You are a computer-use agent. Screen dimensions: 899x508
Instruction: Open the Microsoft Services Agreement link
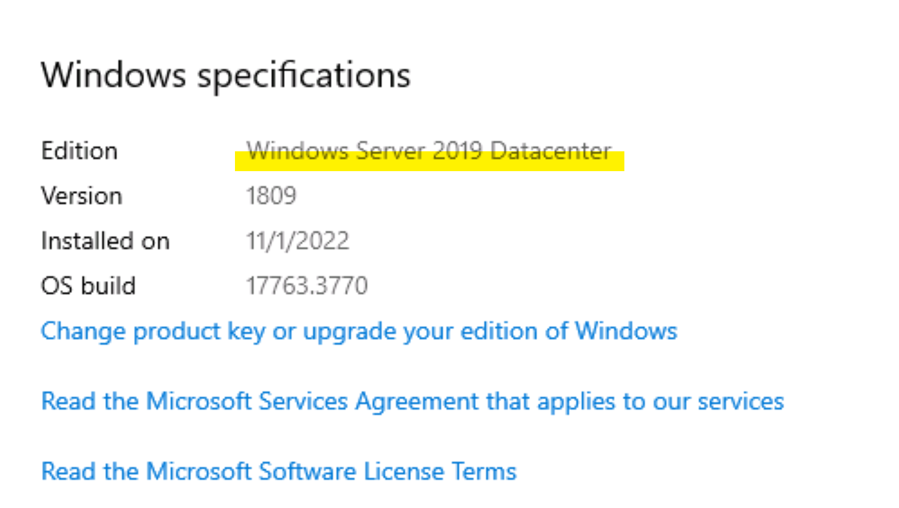(x=412, y=401)
